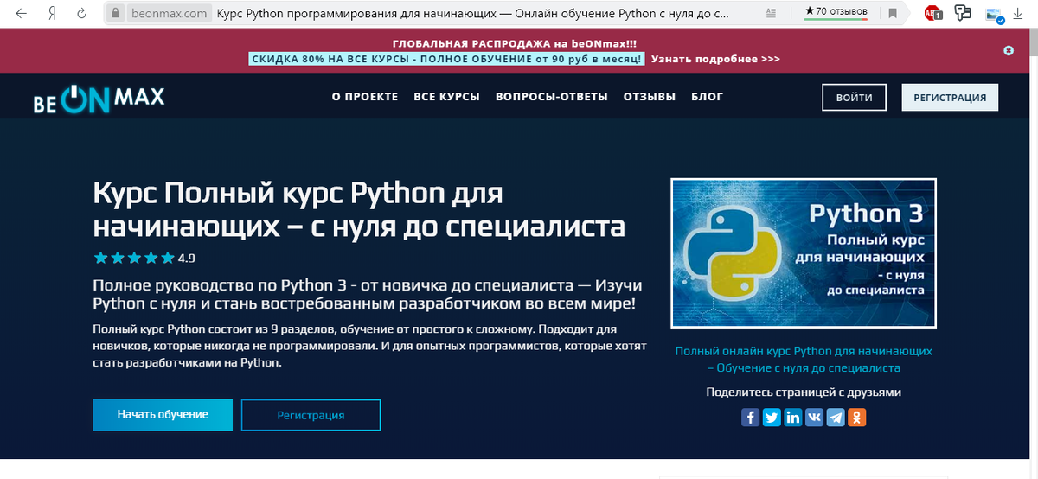
Task: Reload the page with the refresh icon
Action: click(x=81, y=14)
